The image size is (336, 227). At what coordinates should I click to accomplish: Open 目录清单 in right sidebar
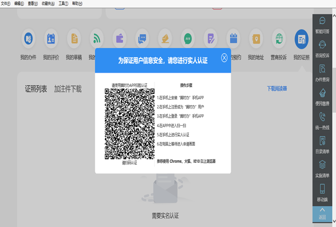pos(322,144)
